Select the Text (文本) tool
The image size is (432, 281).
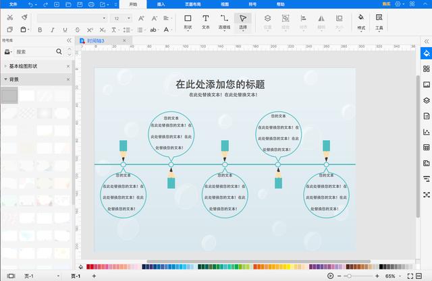205,22
